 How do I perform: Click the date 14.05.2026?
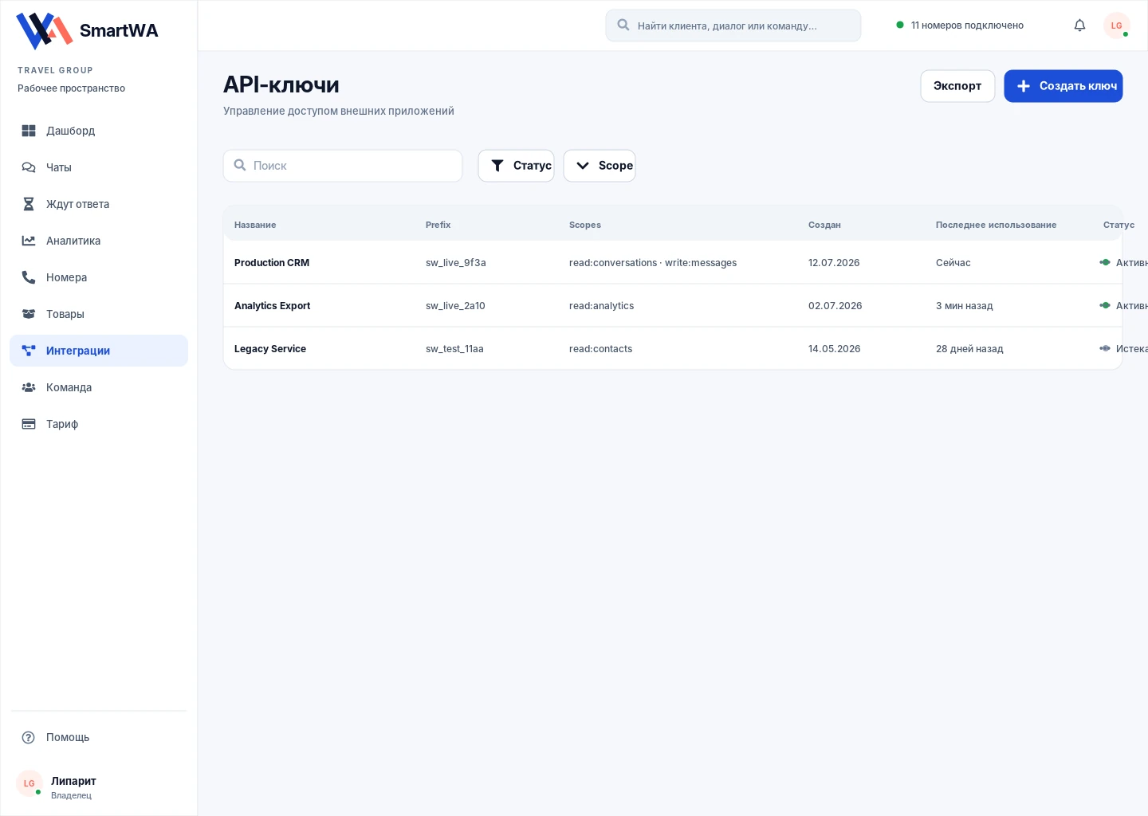[835, 349]
